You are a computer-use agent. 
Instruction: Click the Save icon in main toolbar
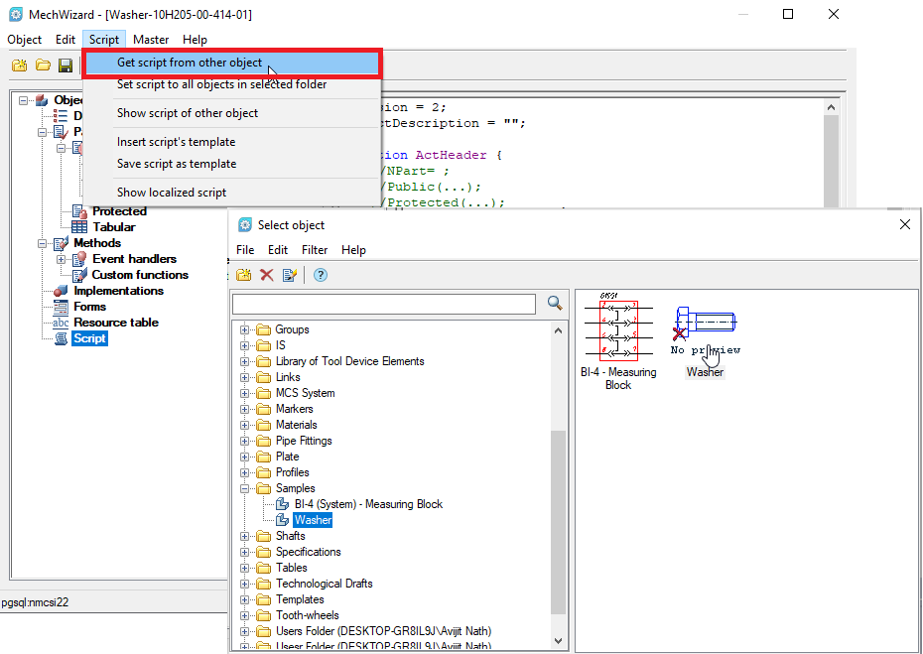tap(66, 65)
